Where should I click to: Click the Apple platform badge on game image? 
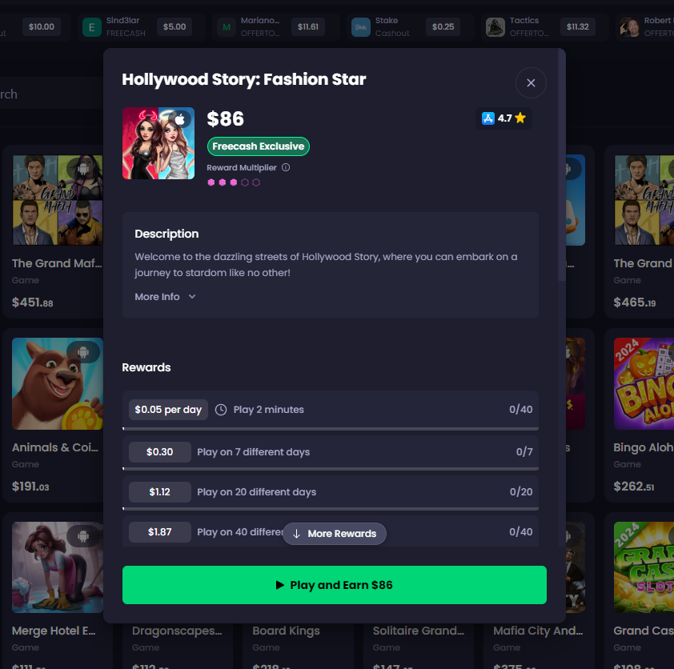(179, 119)
